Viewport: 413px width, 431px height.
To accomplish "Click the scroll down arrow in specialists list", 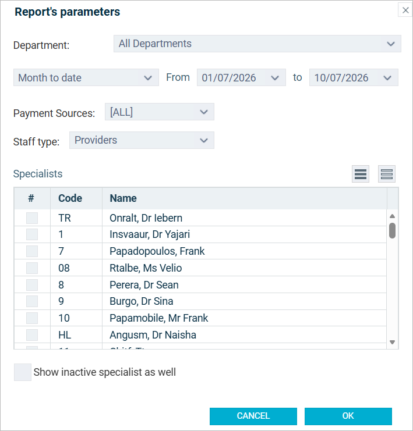I will (x=393, y=342).
